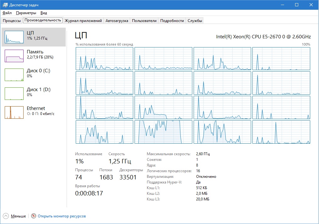Open the Память memory graph thumbnail
Viewport: 319px width, 224px height.
pyautogui.click(x=14, y=56)
